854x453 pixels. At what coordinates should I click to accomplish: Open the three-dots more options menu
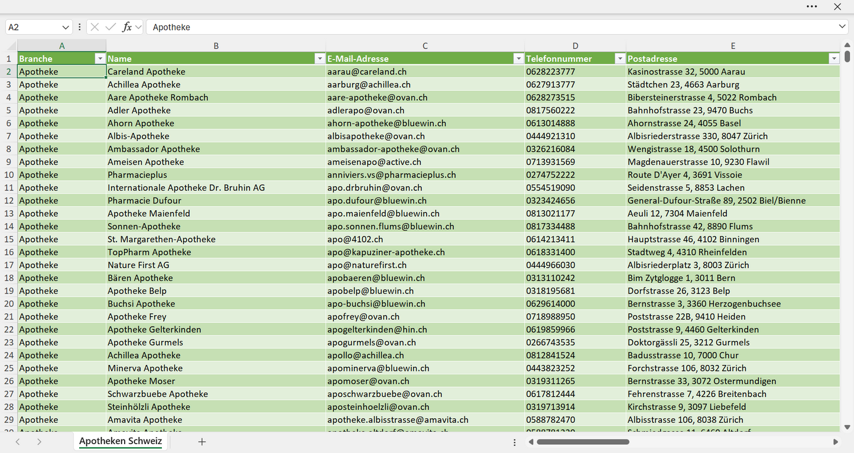812,6
